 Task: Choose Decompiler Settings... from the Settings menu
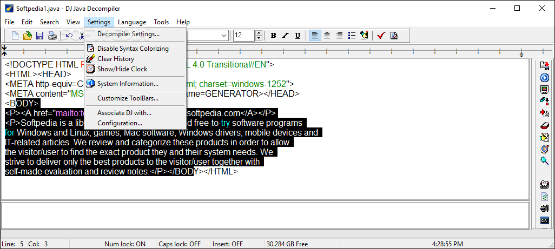[135, 34]
